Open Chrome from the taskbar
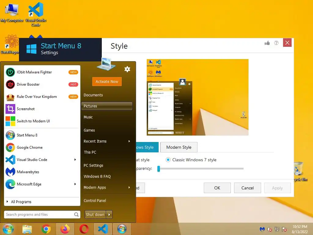The width and height of the screenshot is (313, 235). 46,229
